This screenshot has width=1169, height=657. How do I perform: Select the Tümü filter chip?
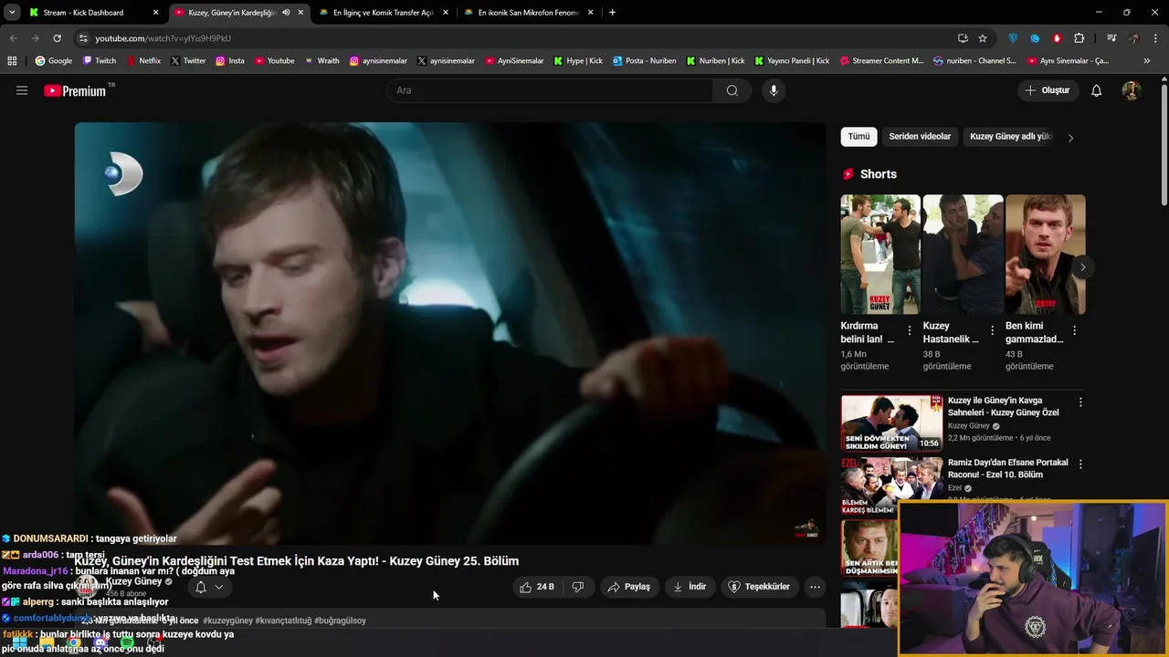[x=858, y=137]
